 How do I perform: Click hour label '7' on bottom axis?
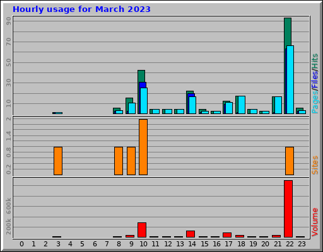(x=107, y=244)
